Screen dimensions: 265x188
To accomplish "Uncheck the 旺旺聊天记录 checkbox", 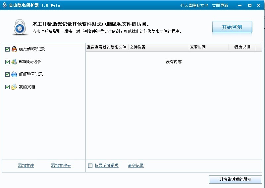I will pos(7,75).
